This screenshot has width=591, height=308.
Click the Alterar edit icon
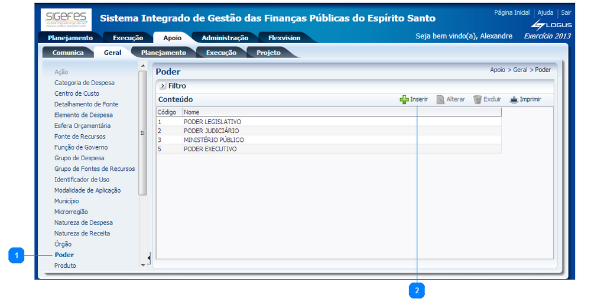[440, 100]
